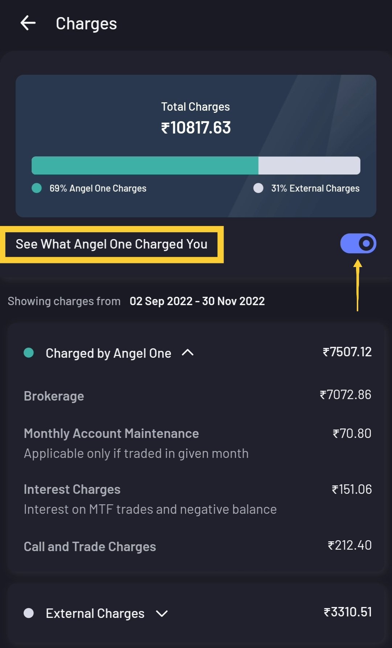Click the white dot beside External Charges
This screenshot has height=648, width=392.
[x=29, y=613]
